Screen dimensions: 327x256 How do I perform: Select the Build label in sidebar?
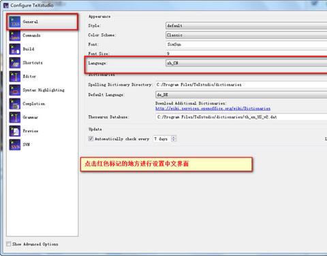(x=29, y=49)
